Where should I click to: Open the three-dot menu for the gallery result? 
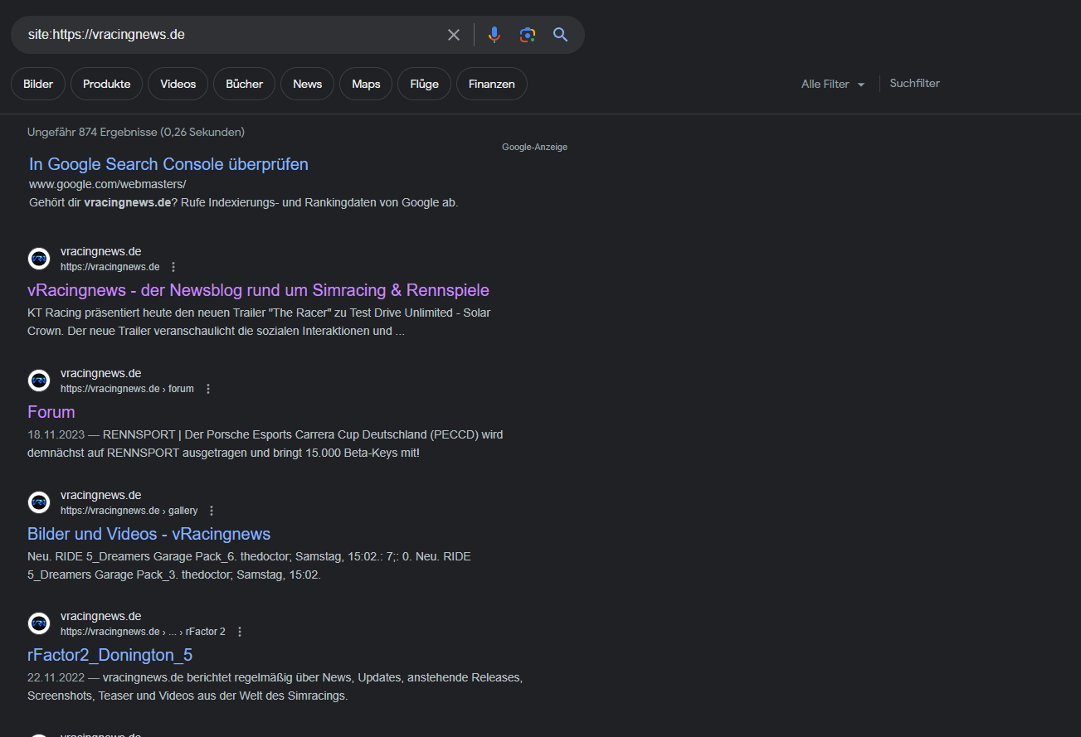click(212, 511)
